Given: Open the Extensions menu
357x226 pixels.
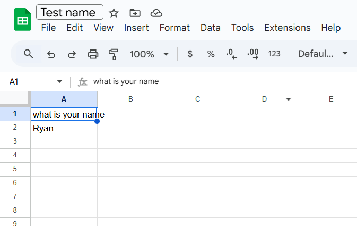Looking at the screenshot, I should point(287,28).
